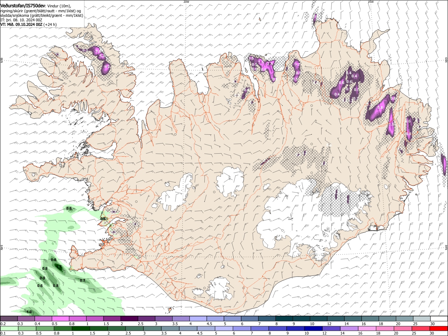The height and width of the screenshot is (336, 448).
Task: Choose the palest green swatch starting the bottom legend row
Action: point(9,328)
